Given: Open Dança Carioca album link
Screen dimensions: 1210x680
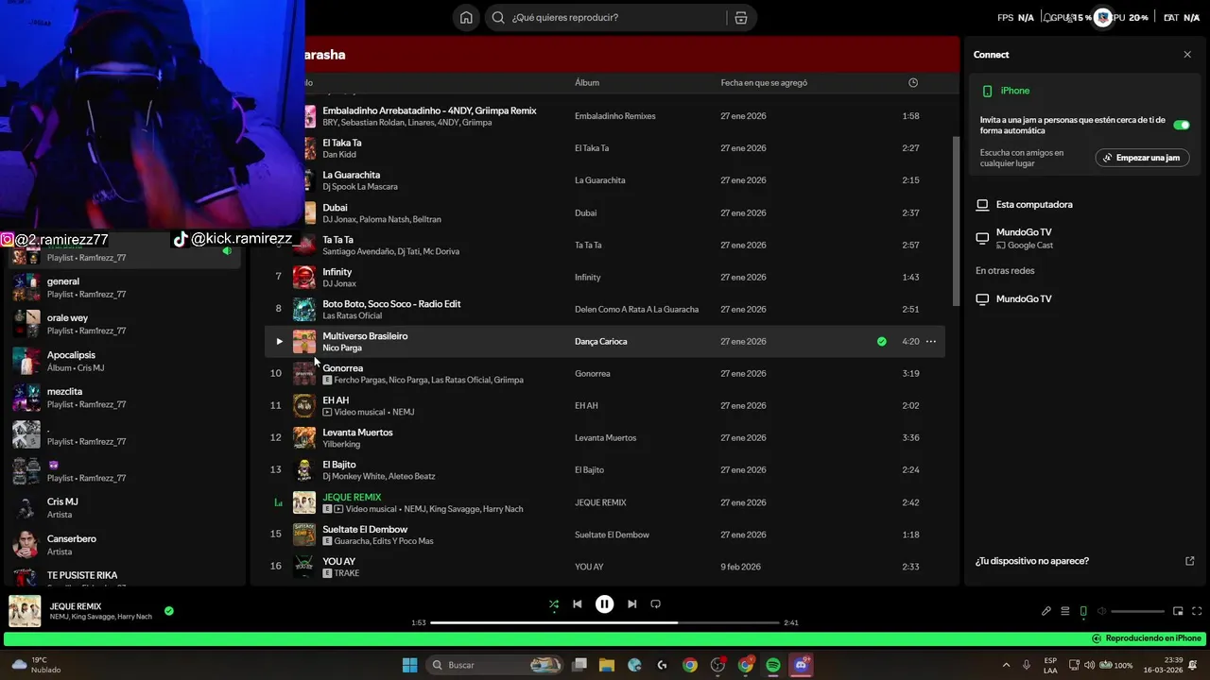Looking at the screenshot, I should (x=601, y=342).
